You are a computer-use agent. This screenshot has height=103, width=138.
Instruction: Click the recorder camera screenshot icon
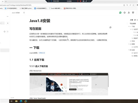pyautogui.click(x=83, y=1)
